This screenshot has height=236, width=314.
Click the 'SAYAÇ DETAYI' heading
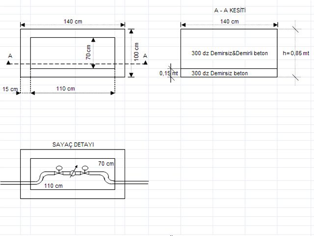73,145
